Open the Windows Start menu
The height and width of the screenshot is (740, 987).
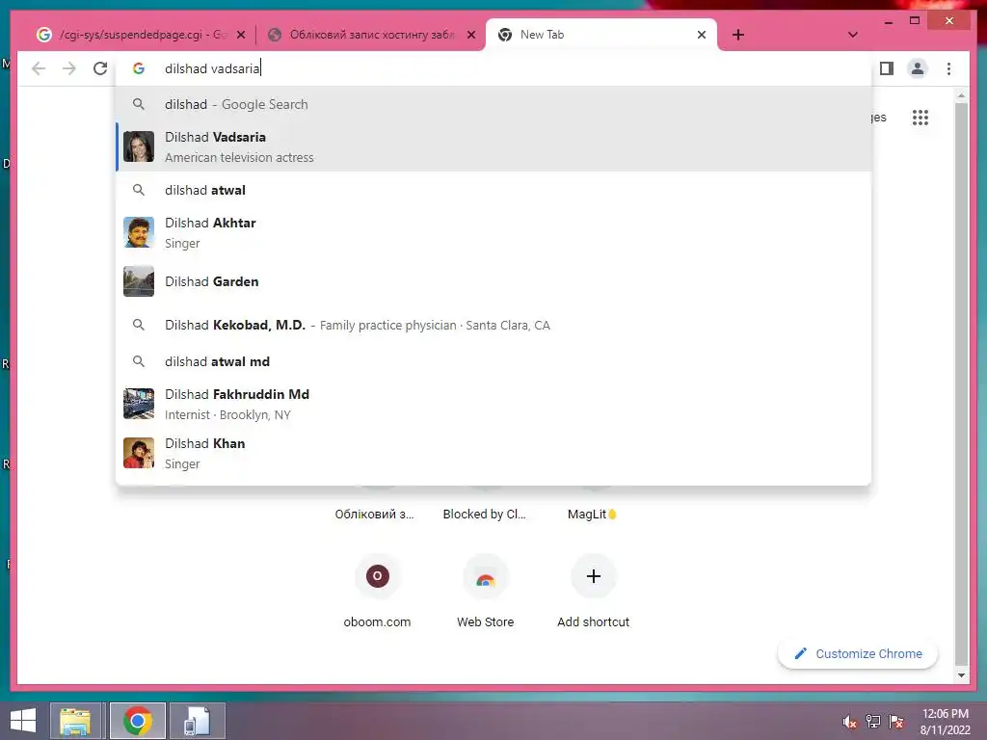click(x=23, y=721)
